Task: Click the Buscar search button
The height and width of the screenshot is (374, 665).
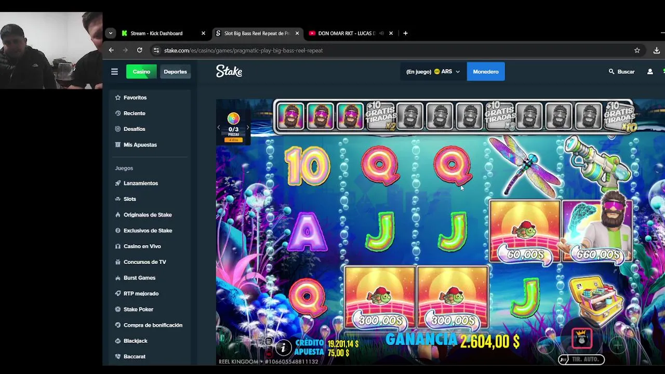Action: [x=621, y=72]
